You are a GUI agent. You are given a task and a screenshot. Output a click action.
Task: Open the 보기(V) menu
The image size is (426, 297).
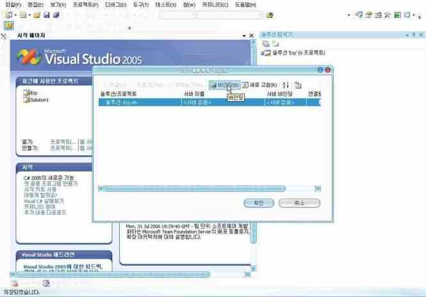(x=58, y=5)
